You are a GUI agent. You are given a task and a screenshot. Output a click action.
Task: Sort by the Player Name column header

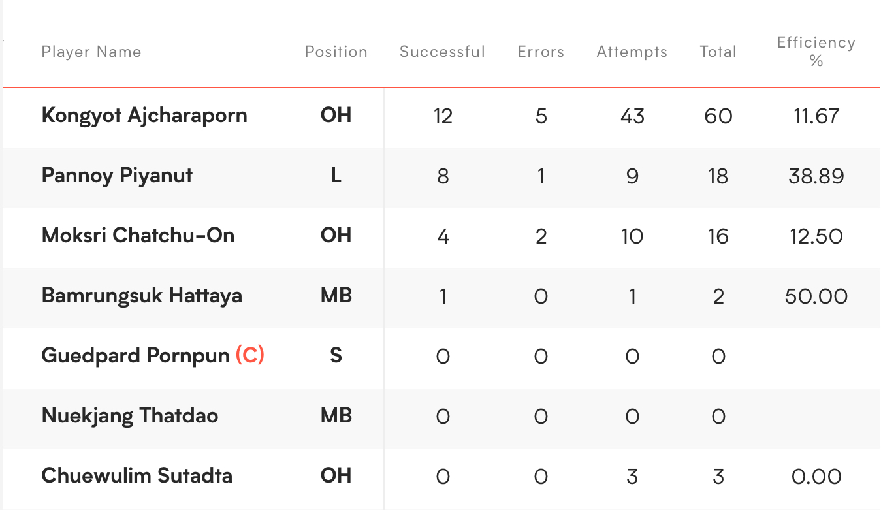pyautogui.click(x=91, y=52)
